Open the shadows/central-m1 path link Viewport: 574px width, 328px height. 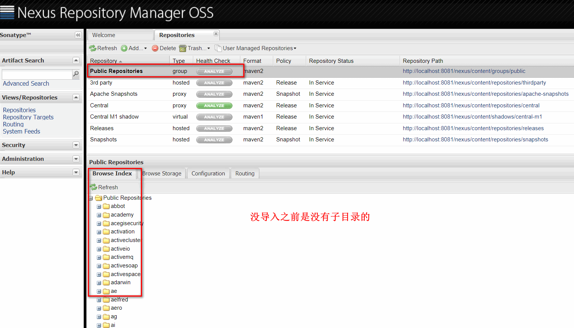point(472,117)
